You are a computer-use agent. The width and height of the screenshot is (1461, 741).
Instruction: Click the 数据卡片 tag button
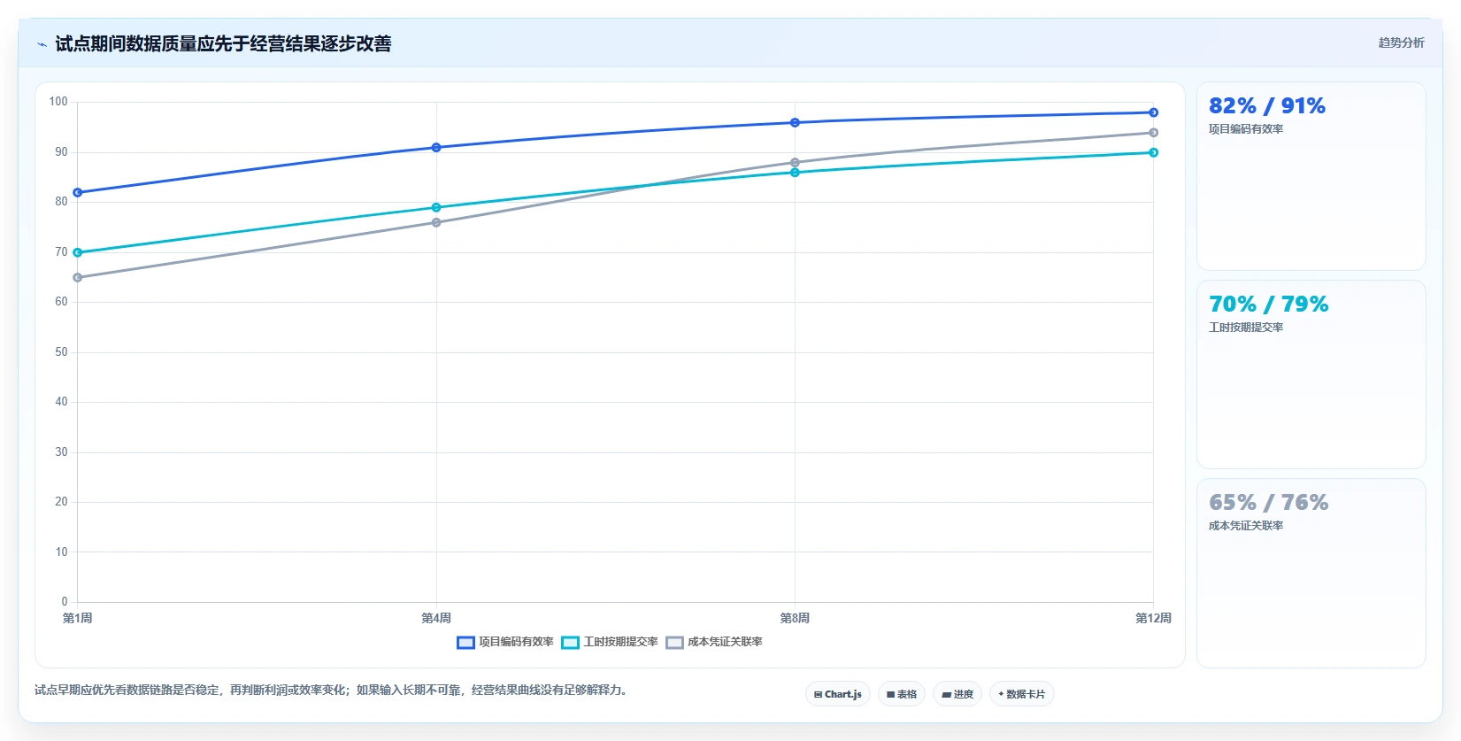tap(1022, 694)
